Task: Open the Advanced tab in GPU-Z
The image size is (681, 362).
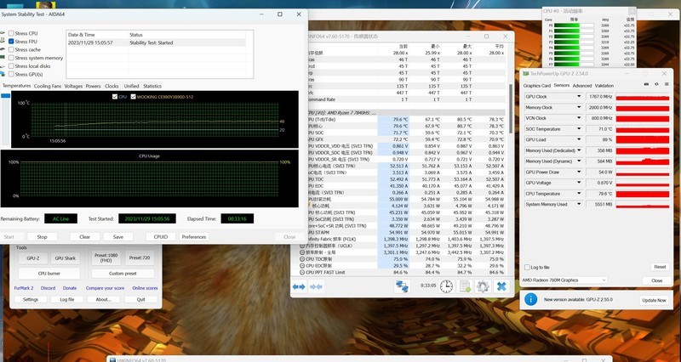Action: point(581,86)
